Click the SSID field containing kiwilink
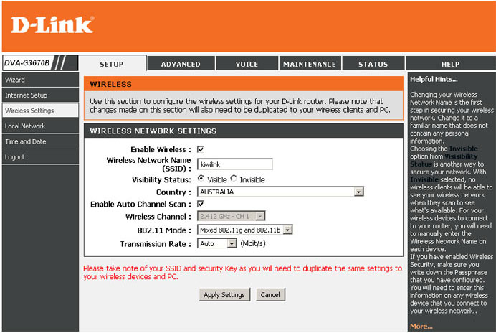This screenshot has height=333, width=496. (x=234, y=164)
